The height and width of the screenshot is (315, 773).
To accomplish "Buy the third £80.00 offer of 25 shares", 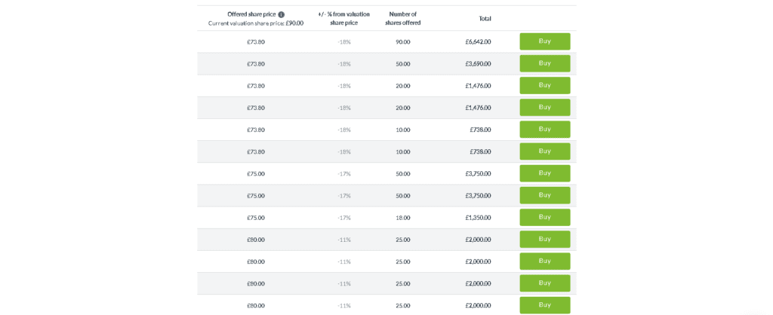I will [x=544, y=283].
